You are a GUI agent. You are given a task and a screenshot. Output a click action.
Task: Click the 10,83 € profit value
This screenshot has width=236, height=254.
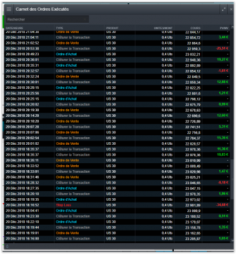coord(223,155)
